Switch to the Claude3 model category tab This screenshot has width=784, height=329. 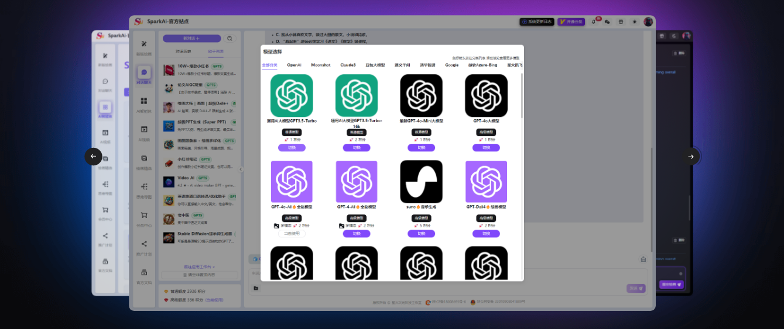pos(348,65)
